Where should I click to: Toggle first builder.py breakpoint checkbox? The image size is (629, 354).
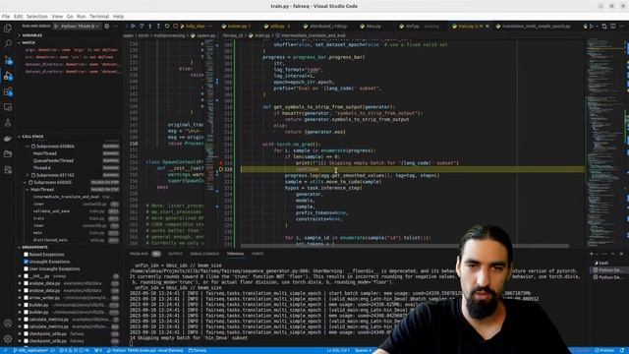point(27,305)
